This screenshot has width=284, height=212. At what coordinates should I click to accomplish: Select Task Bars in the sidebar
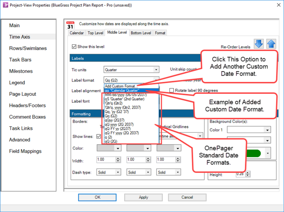click(x=20, y=60)
